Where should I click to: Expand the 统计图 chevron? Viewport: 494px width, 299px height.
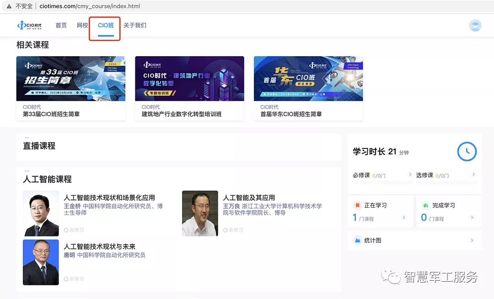[x=472, y=240]
